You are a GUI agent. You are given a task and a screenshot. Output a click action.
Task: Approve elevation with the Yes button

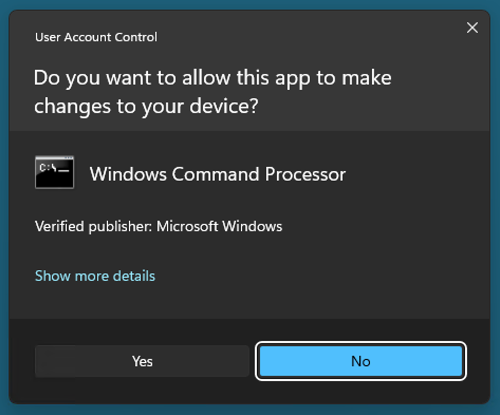[142, 361]
